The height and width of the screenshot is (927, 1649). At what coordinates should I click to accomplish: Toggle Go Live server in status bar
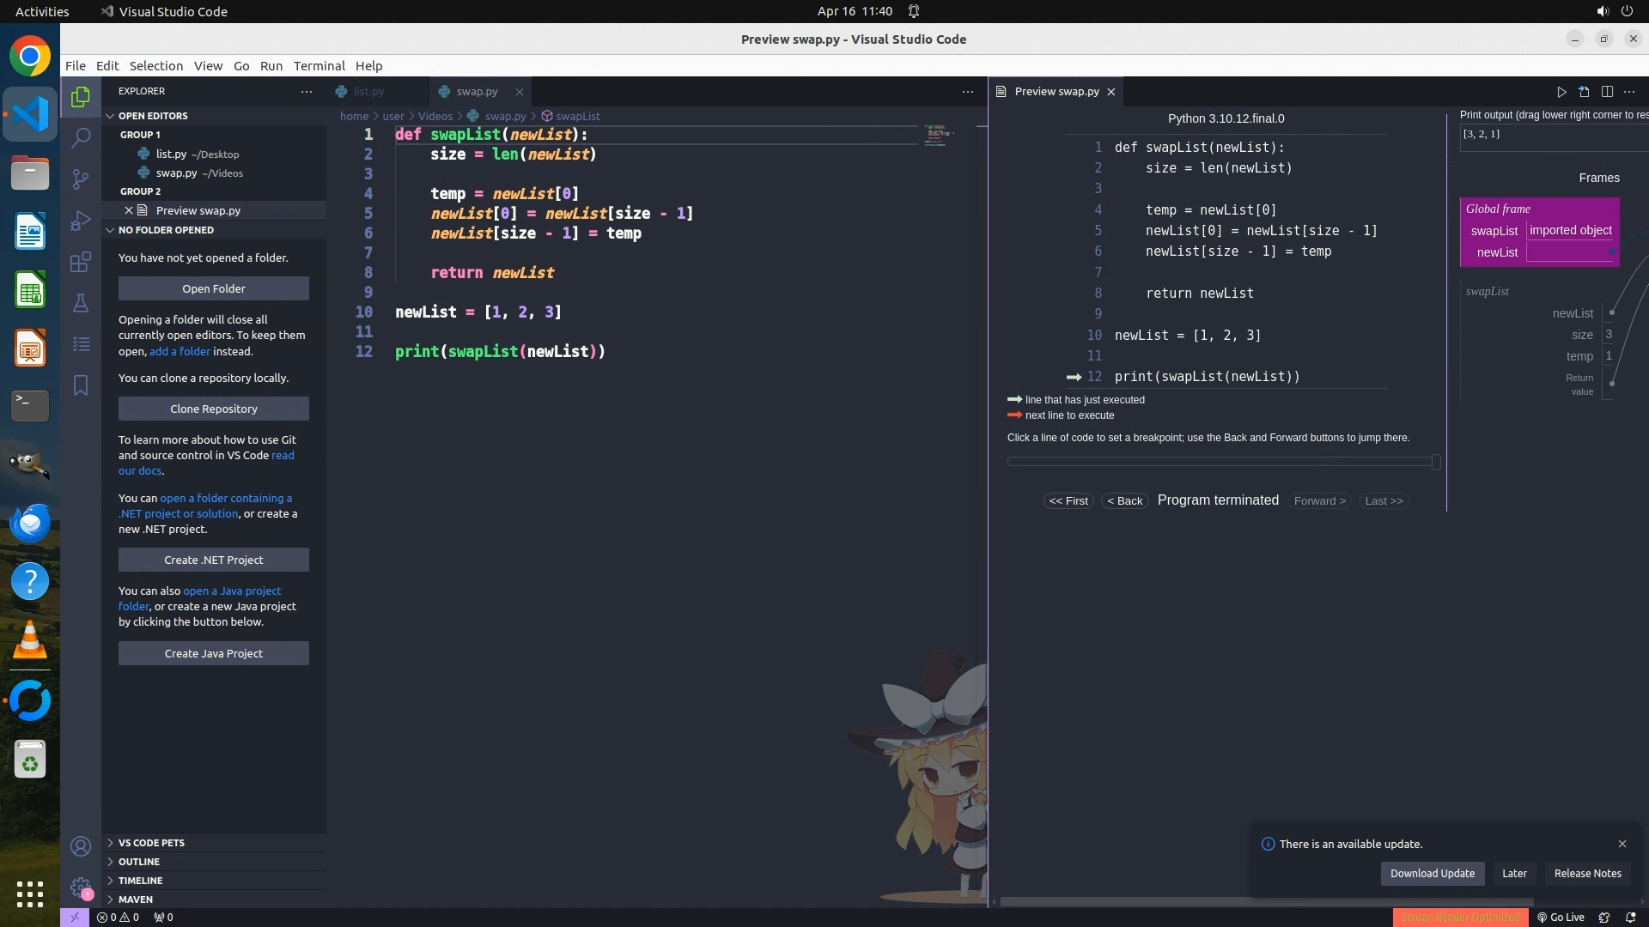tap(1561, 918)
